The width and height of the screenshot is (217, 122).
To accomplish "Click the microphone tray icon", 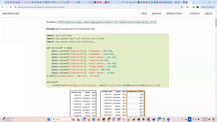I will click(x=190, y=119).
